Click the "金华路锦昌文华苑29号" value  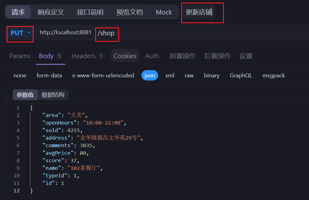pyautogui.click(x=109, y=138)
